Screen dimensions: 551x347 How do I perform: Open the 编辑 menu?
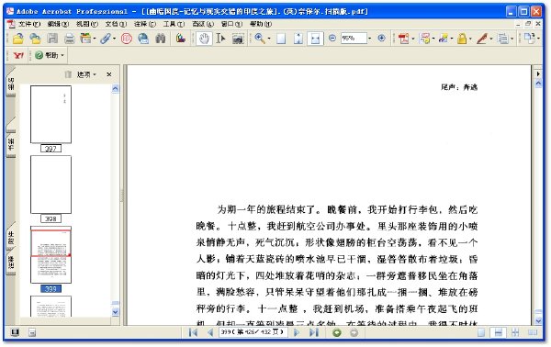pos(58,24)
